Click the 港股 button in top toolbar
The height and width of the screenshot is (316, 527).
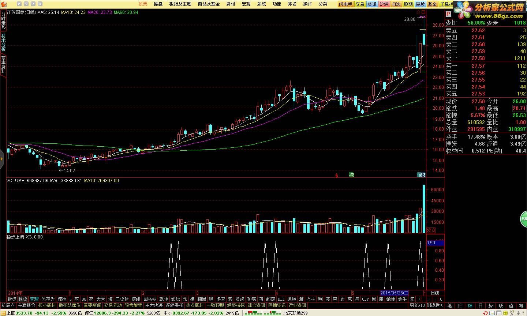pyautogui.click(x=420, y=4)
